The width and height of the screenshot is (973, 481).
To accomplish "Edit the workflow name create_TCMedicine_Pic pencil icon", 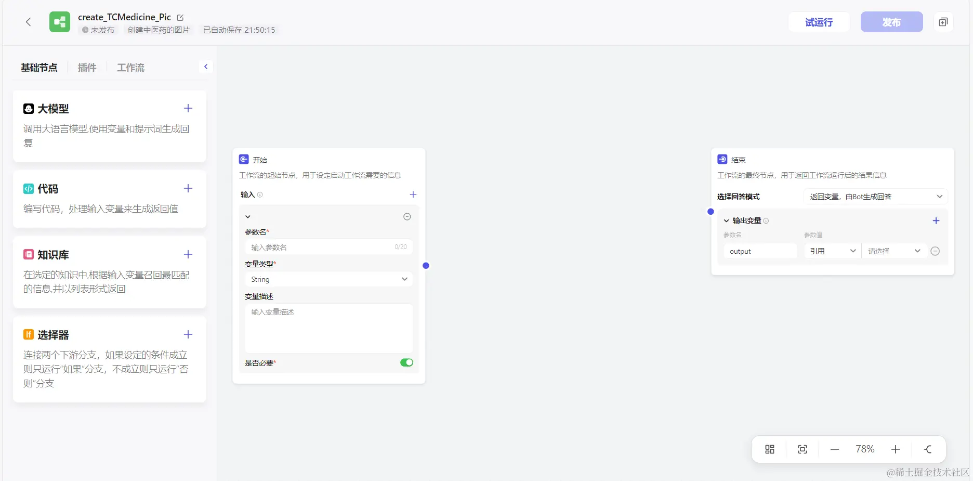I will tap(180, 18).
